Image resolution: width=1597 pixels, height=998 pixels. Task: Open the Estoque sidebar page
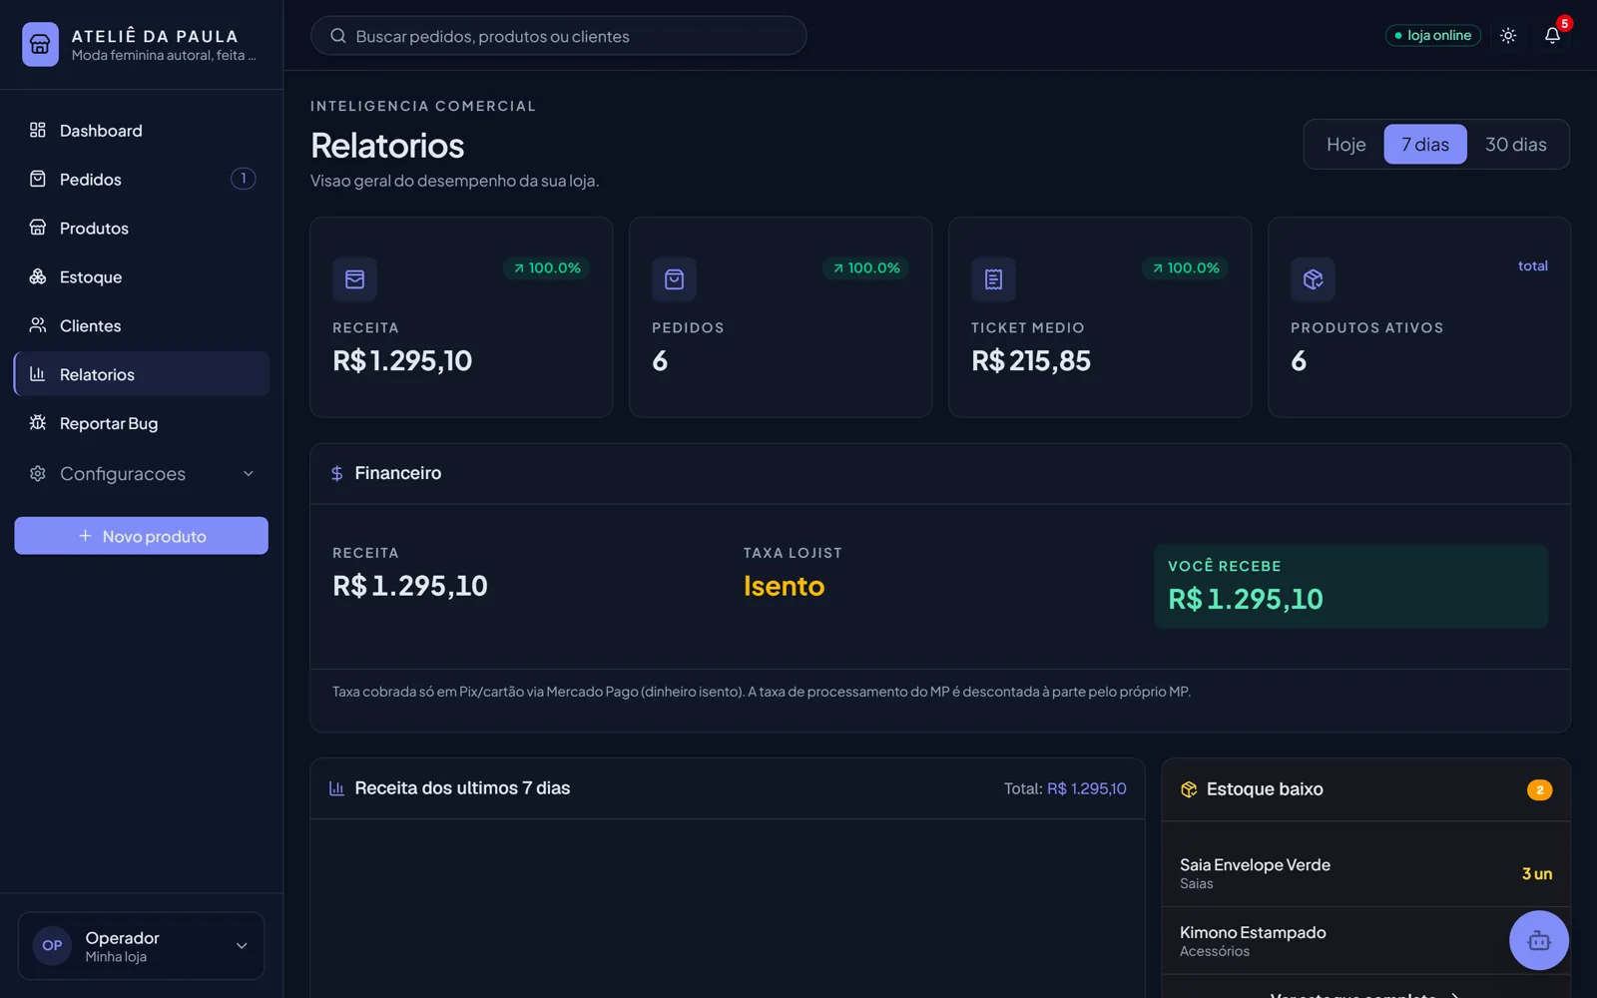142,276
